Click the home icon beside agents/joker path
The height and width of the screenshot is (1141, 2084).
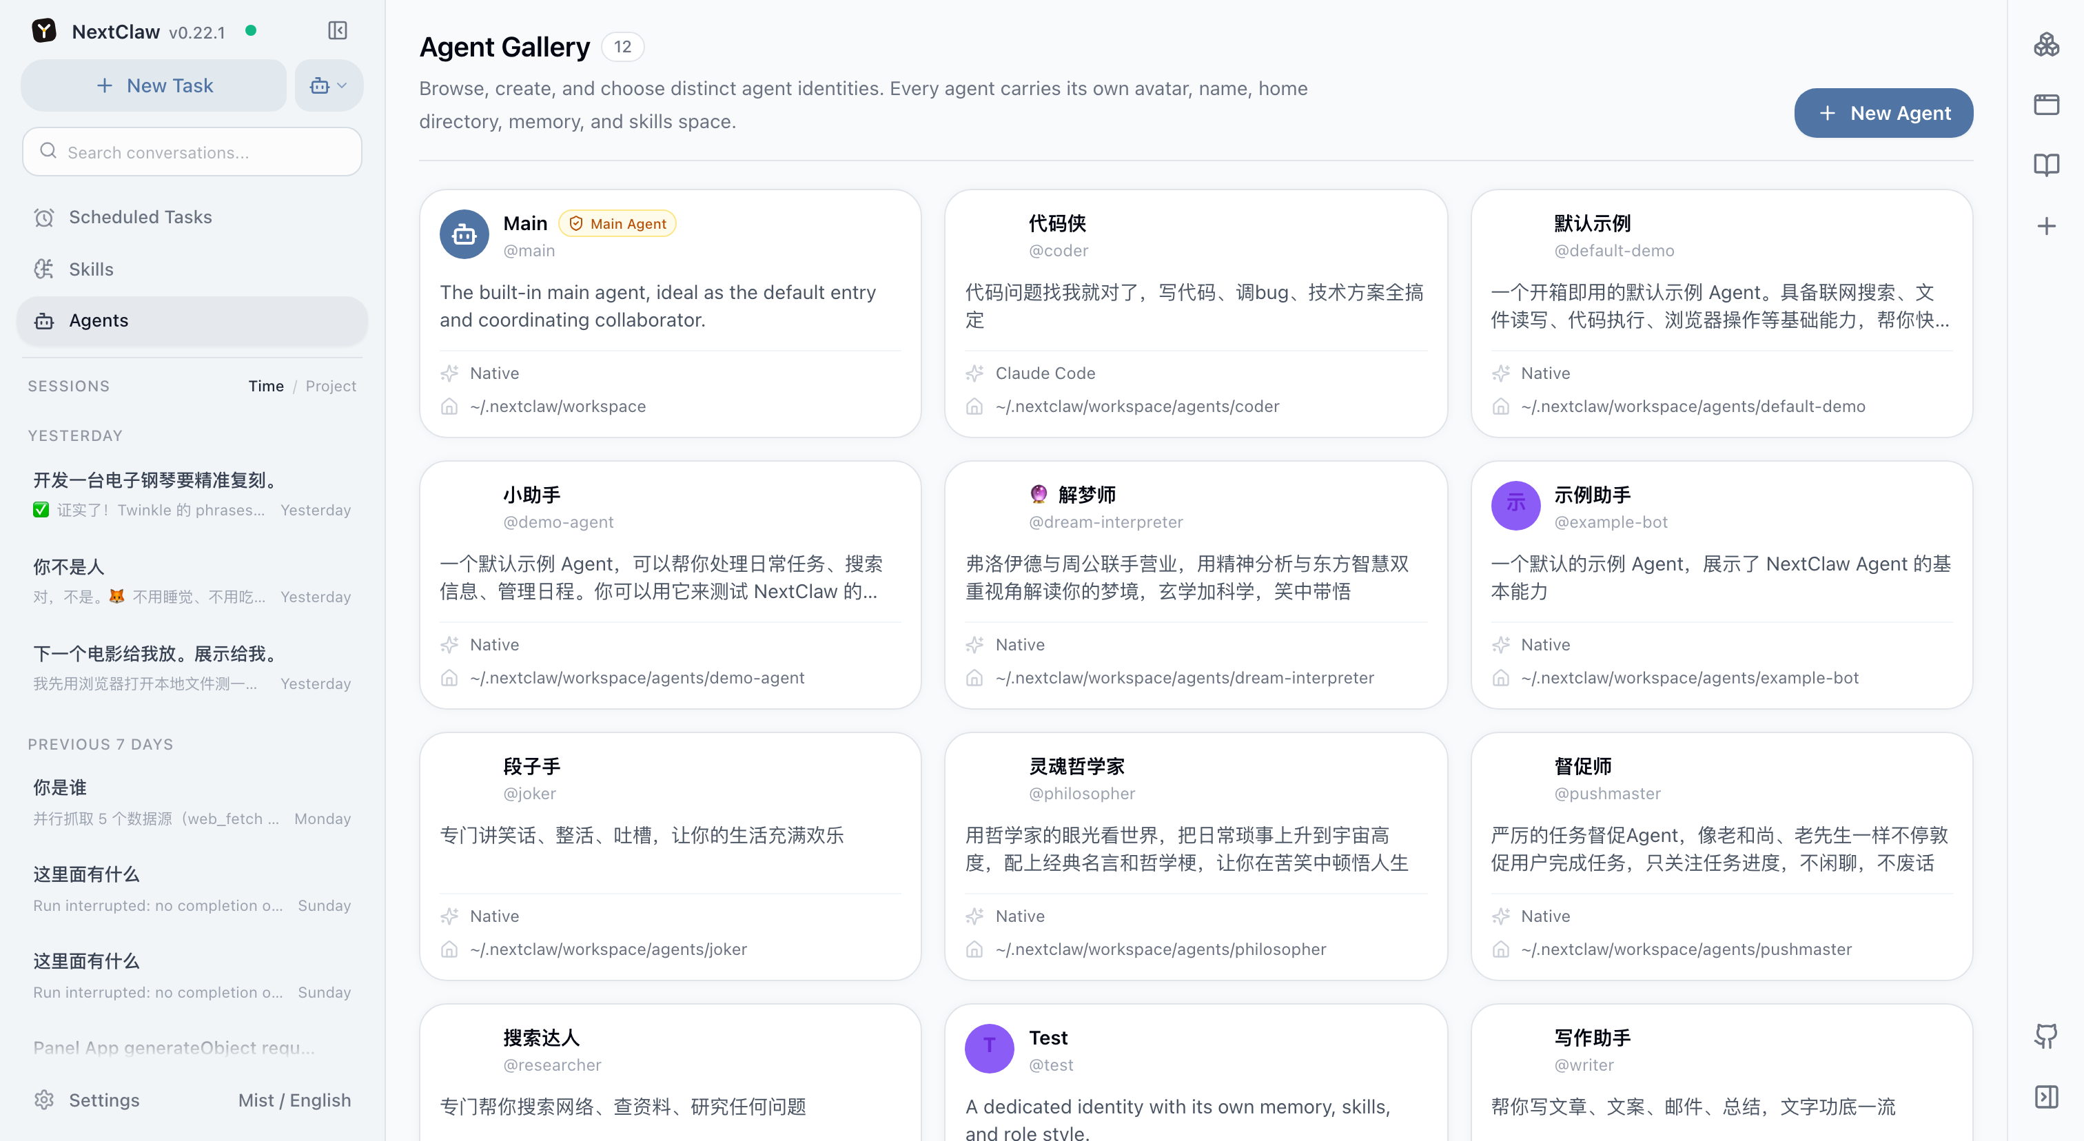click(449, 949)
